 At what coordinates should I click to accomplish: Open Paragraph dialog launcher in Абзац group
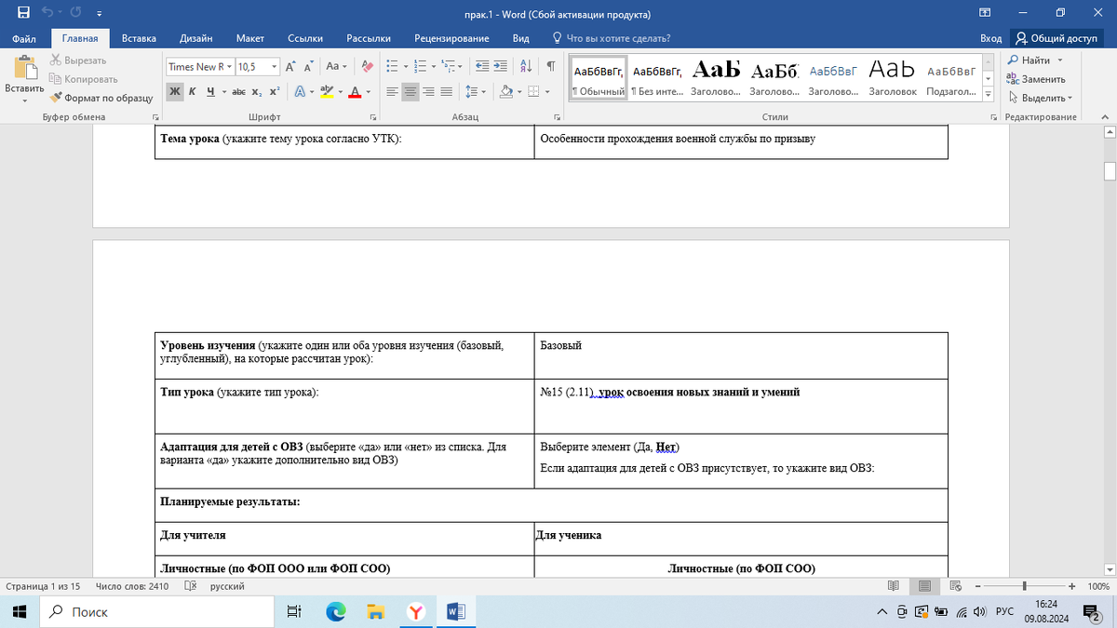(x=557, y=118)
